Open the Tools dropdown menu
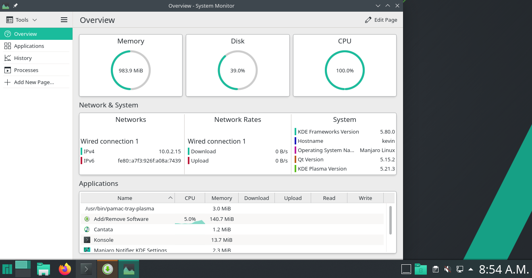This screenshot has height=278, width=532. pyautogui.click(x=22, y=20)
